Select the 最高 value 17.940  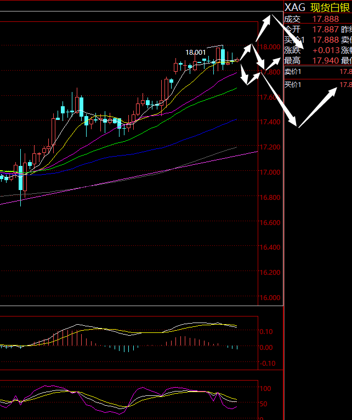[x=326, y=61]
